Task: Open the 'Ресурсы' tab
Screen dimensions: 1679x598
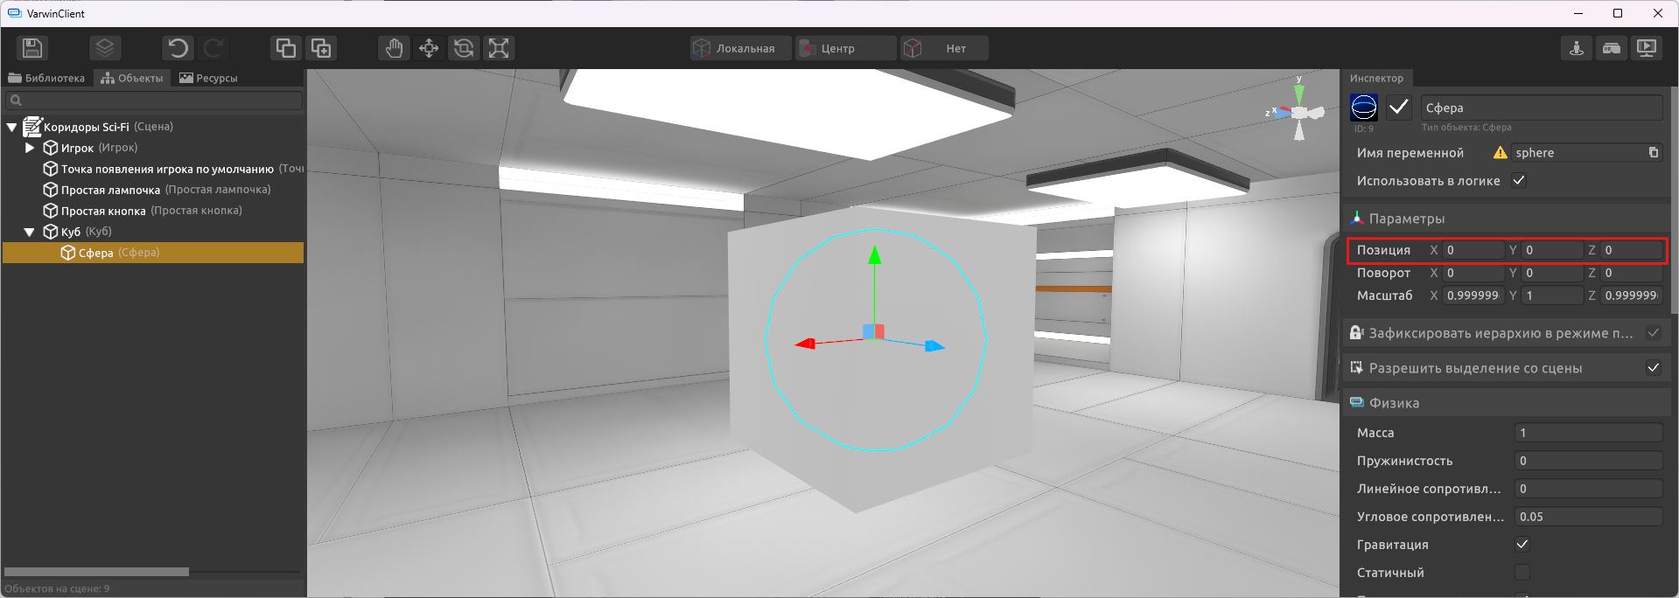Action: (x=208, y=78)
